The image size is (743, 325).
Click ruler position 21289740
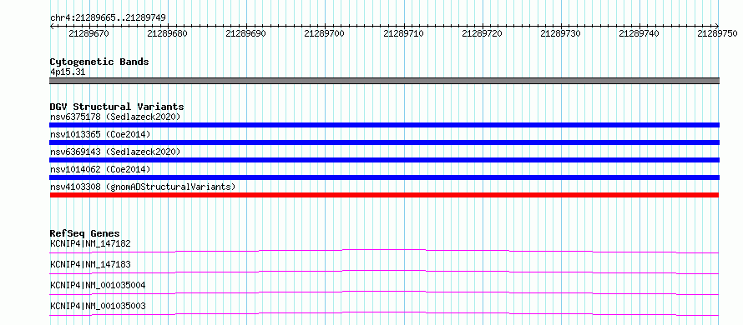[639, 33]
